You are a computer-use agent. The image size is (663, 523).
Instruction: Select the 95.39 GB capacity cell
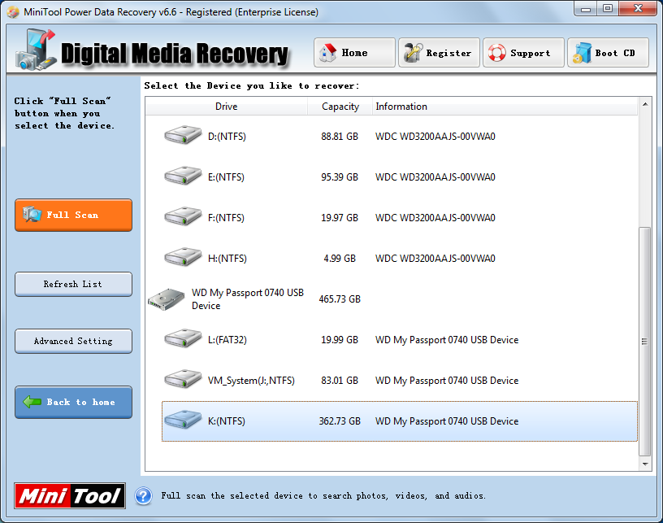tap(340, 177)
